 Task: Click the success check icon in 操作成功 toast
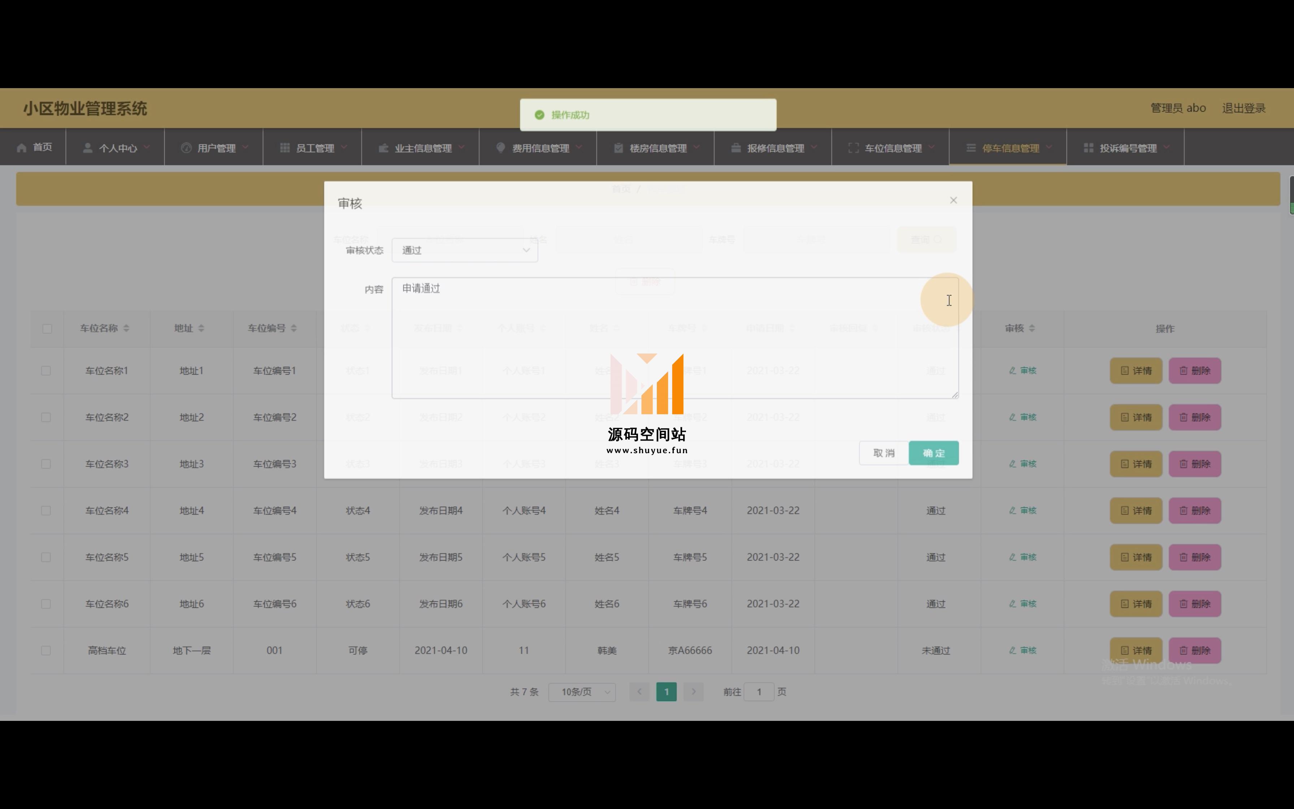click(x=539, y=115)
